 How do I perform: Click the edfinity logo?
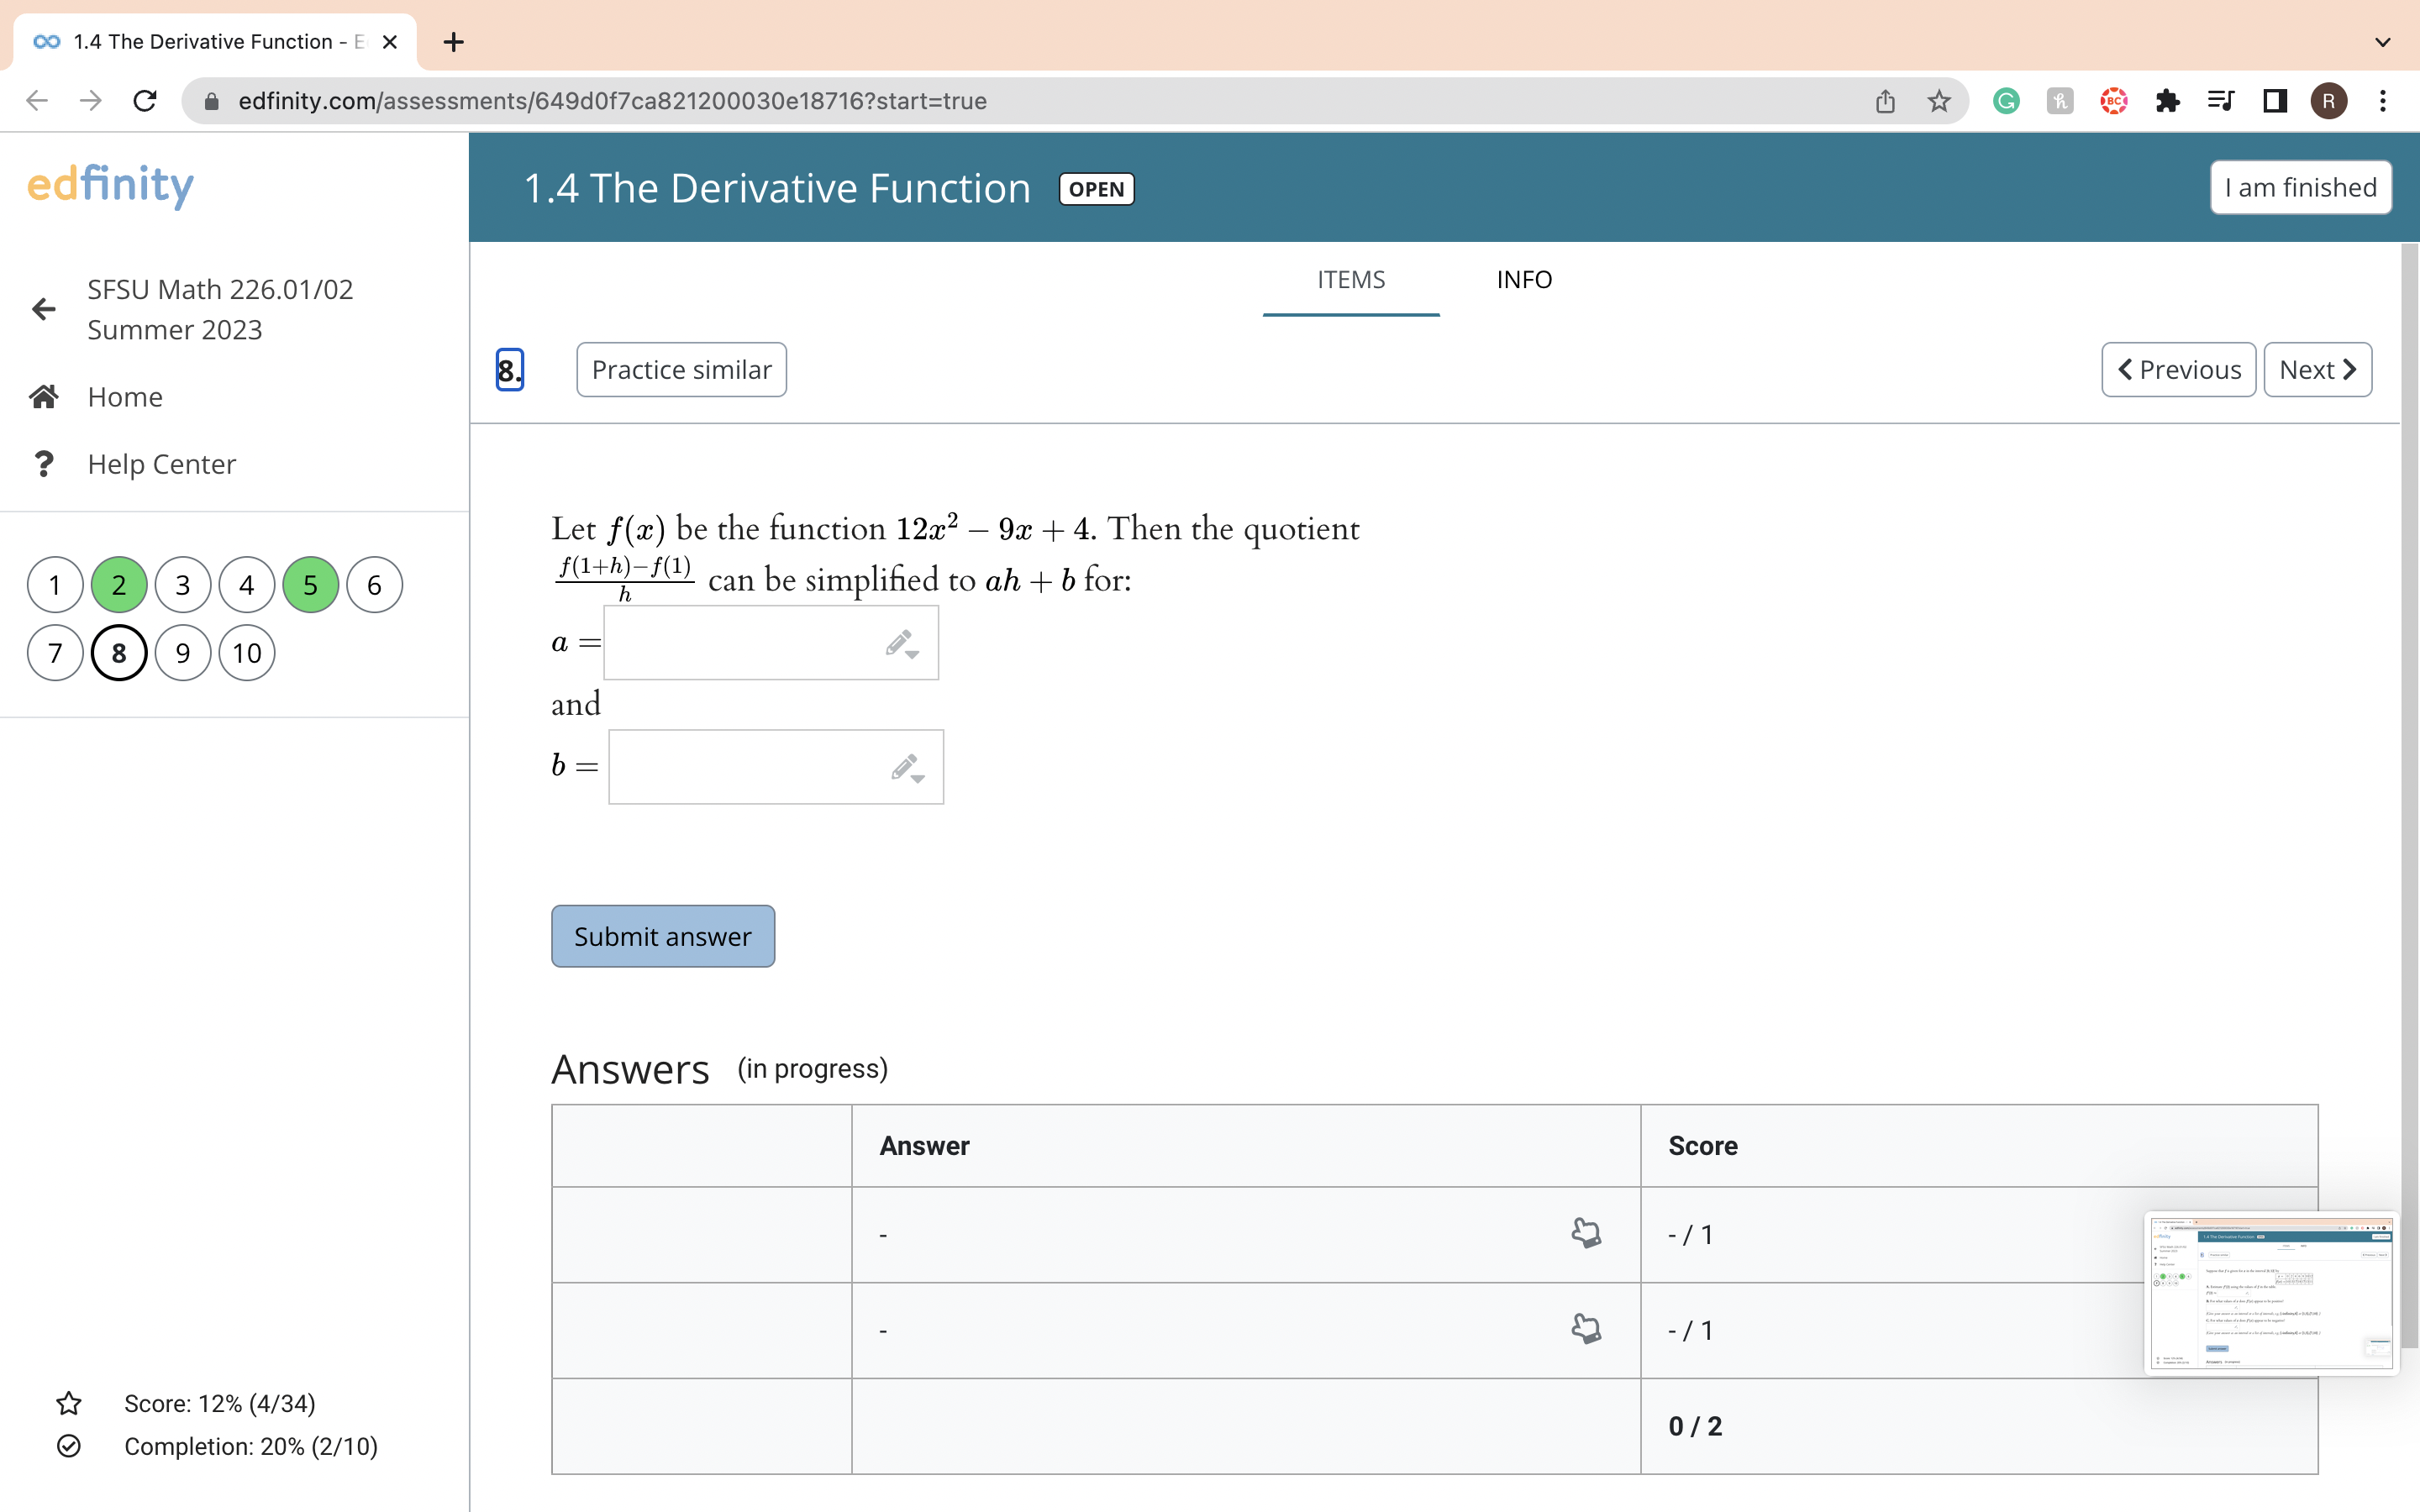(109, 186)
